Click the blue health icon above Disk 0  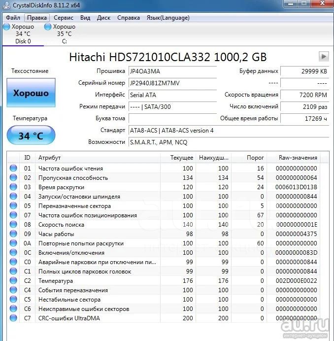click(6, 27)
